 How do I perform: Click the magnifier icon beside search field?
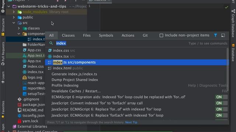pos(51,43)
